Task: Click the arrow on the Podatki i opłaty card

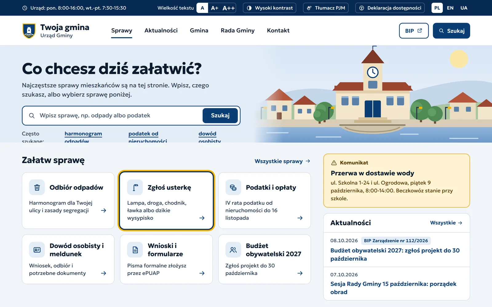Action: 300,218
